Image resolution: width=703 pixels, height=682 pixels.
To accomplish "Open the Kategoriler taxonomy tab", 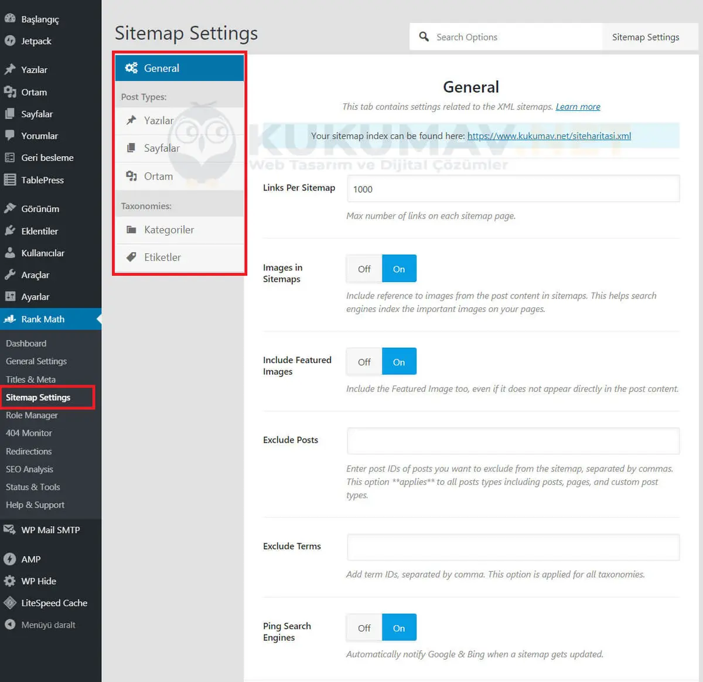I will click(179, 230).
